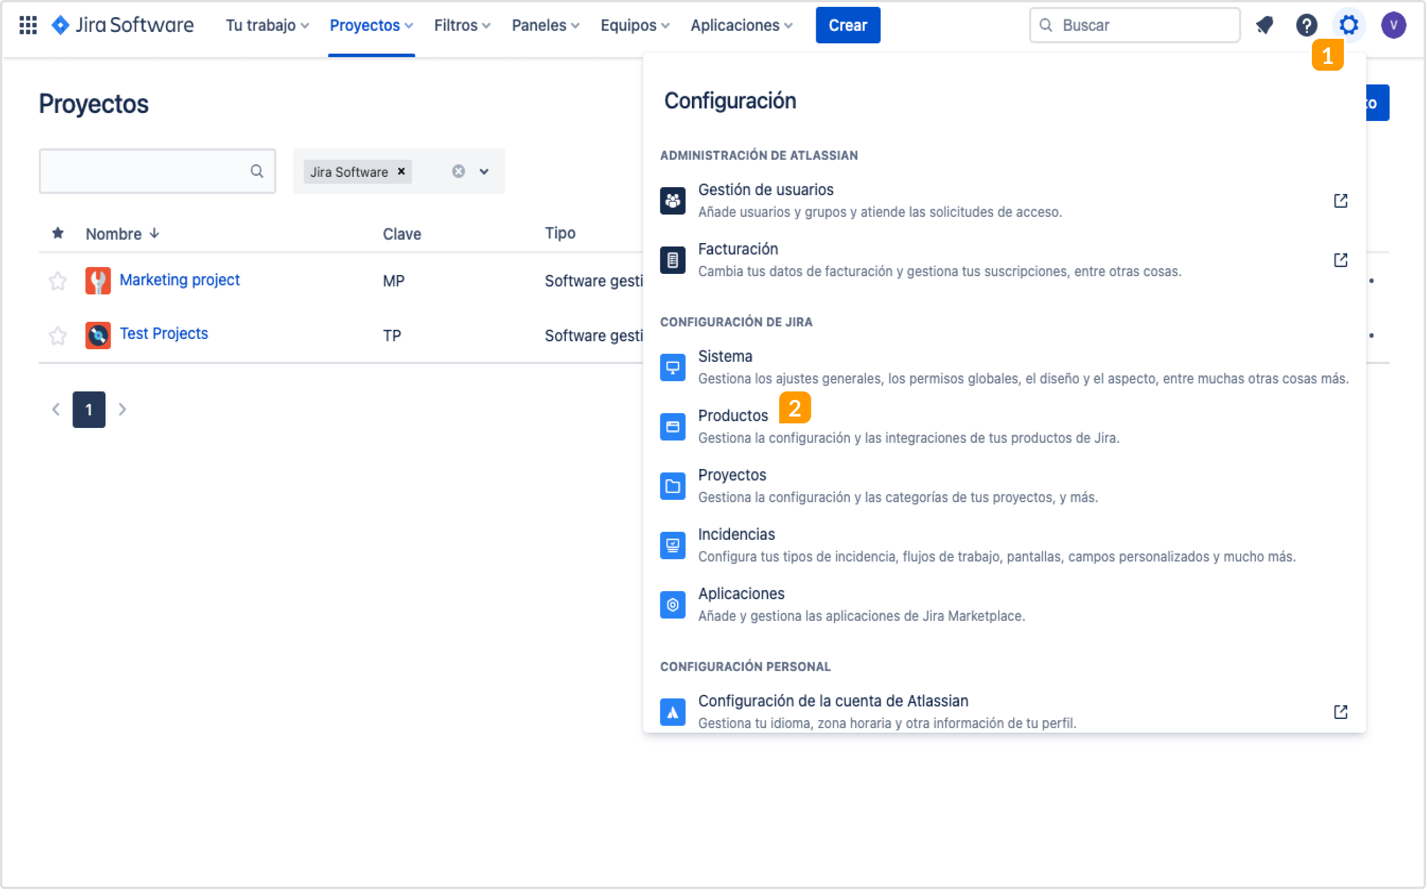Screen dimensions: 1426x889
Task: Open the Marketing project link
Action: coord(179,280)
